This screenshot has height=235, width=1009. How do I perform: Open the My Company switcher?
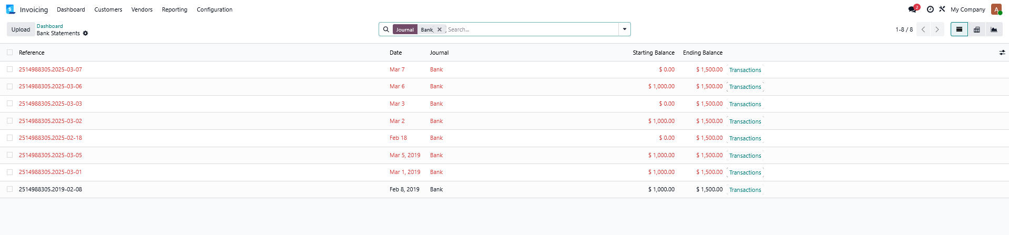click(x=967, y=9)
